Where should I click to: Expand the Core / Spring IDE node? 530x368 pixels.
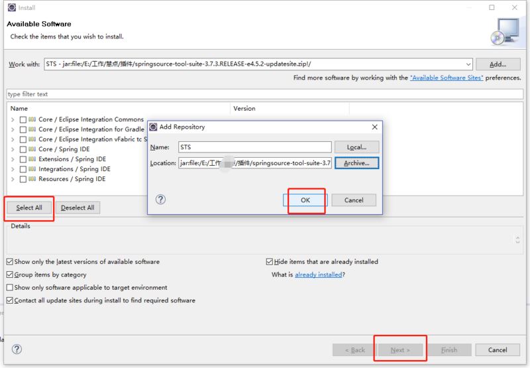[x=13, y=149]
